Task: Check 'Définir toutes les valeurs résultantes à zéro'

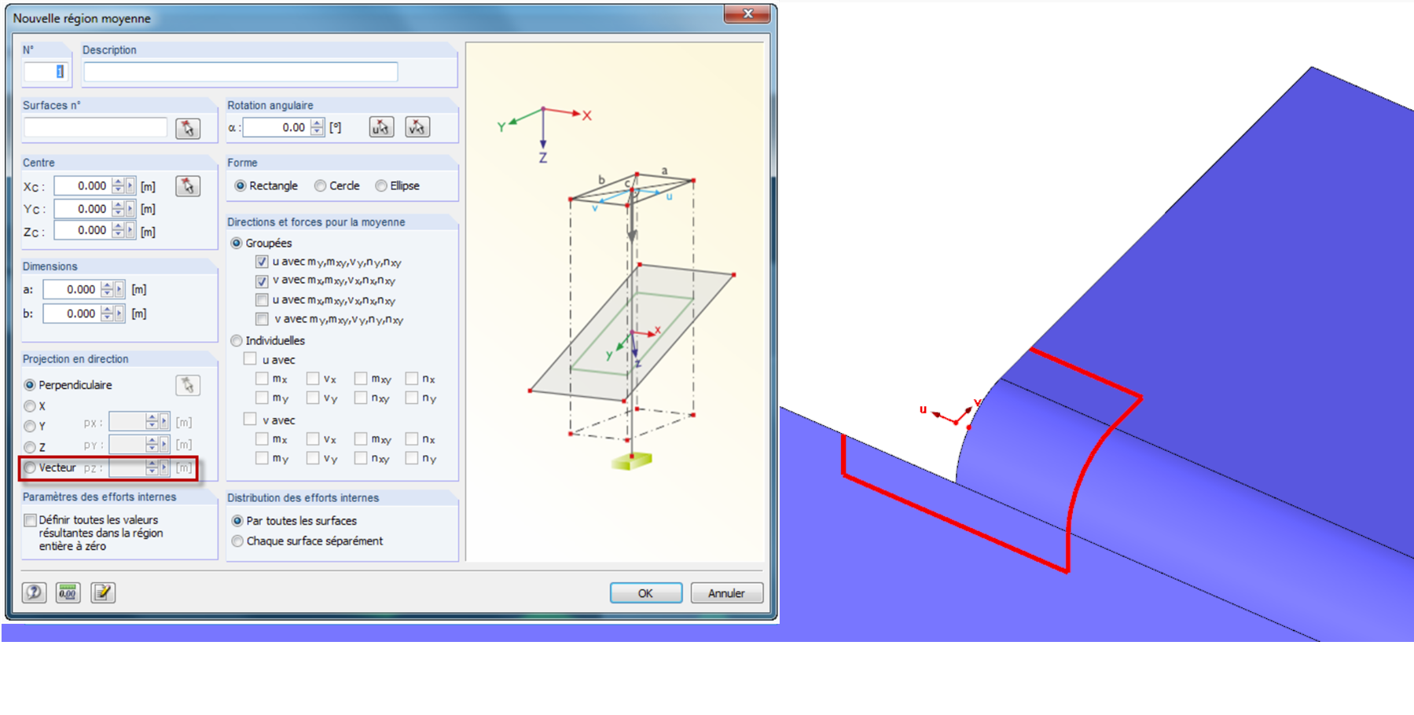Action: pyautogui.click(x=30, y=519)
